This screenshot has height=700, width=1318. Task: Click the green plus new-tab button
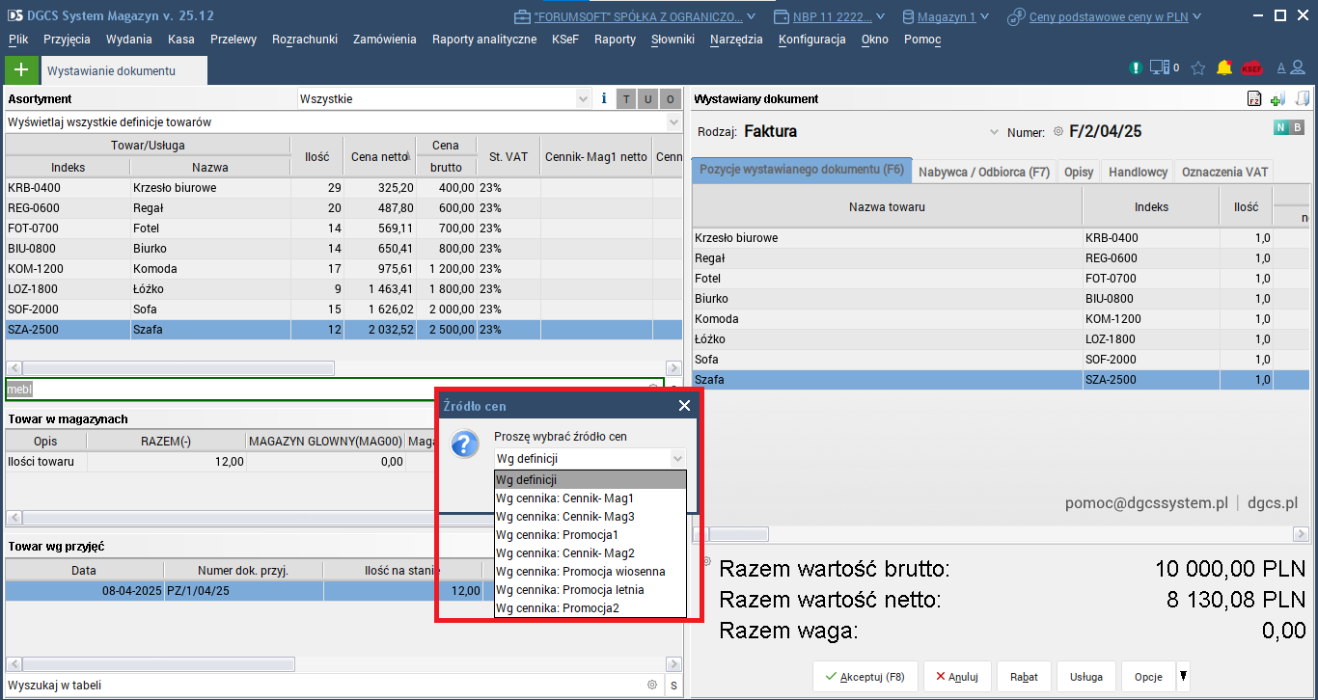pos(21,70)
